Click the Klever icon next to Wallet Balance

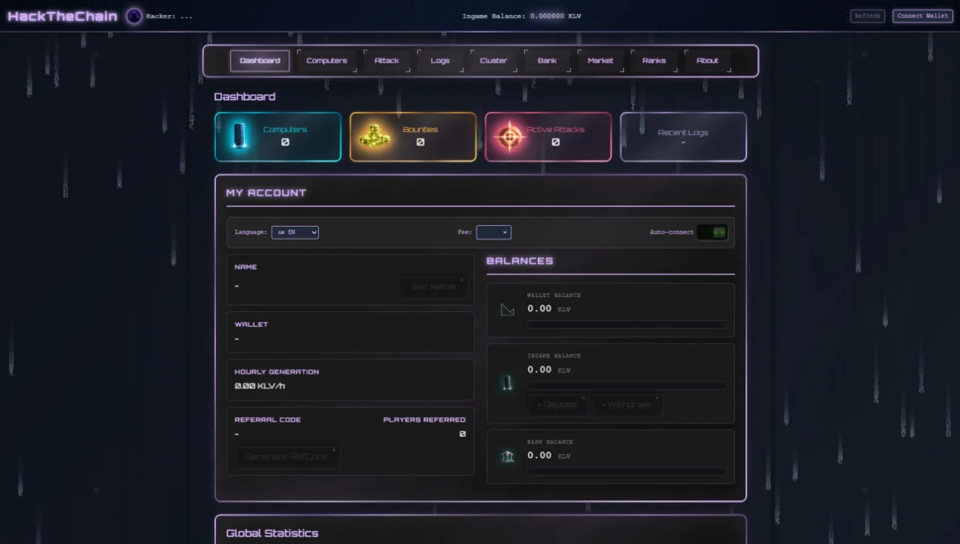click(x=507, y=308)
